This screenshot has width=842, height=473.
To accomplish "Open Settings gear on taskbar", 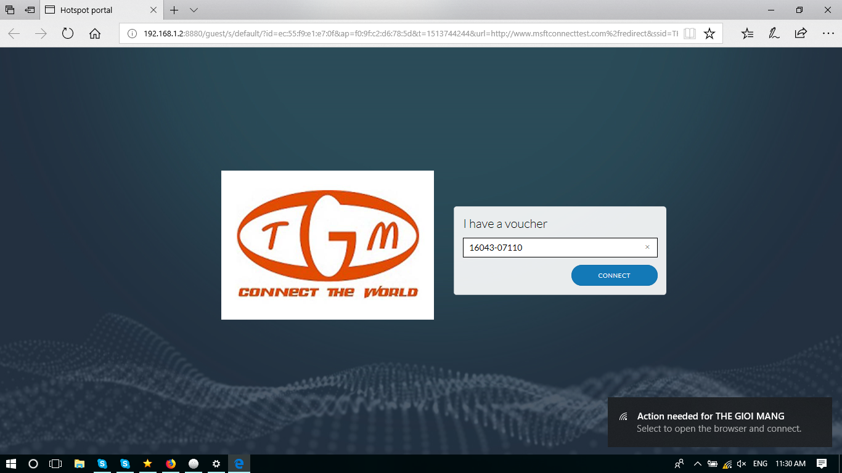I will (x=216, y=464).
